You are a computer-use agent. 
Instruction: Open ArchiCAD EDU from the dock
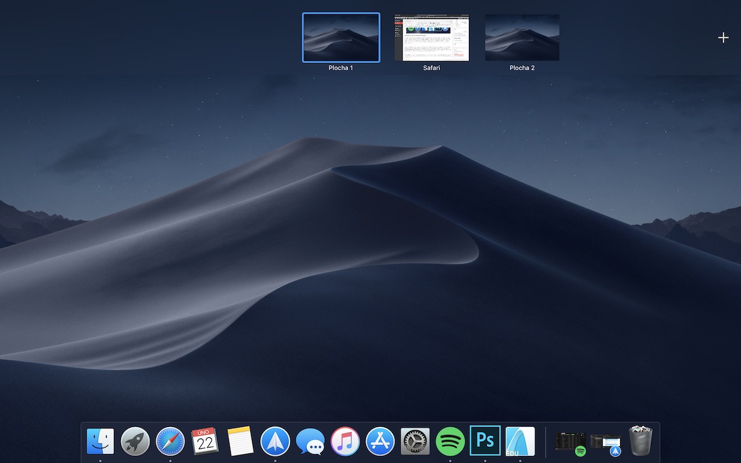click(520, 441)
